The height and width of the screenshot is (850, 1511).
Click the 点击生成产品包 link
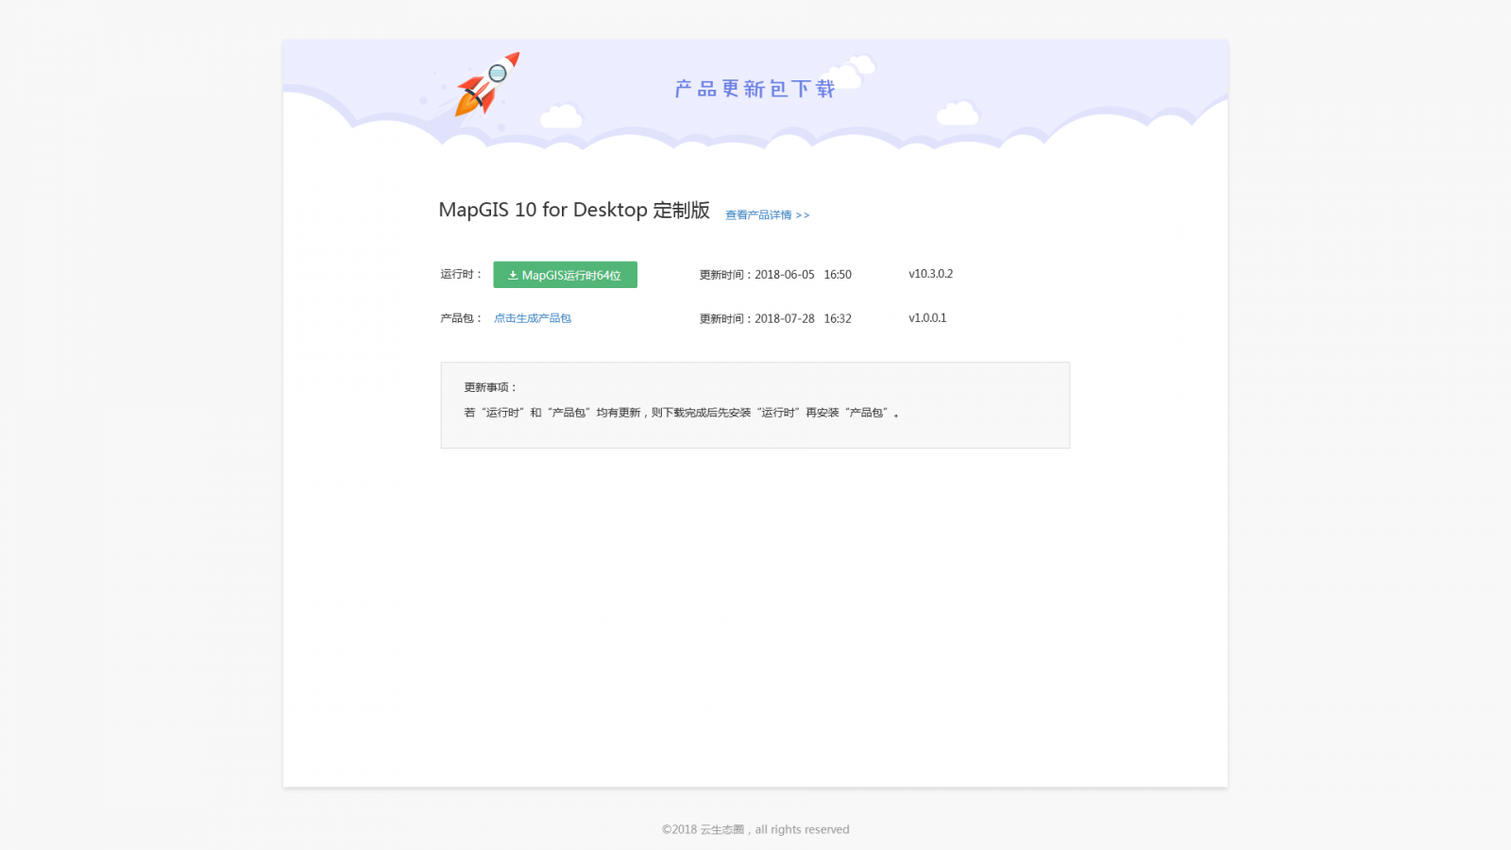[533, 318]
